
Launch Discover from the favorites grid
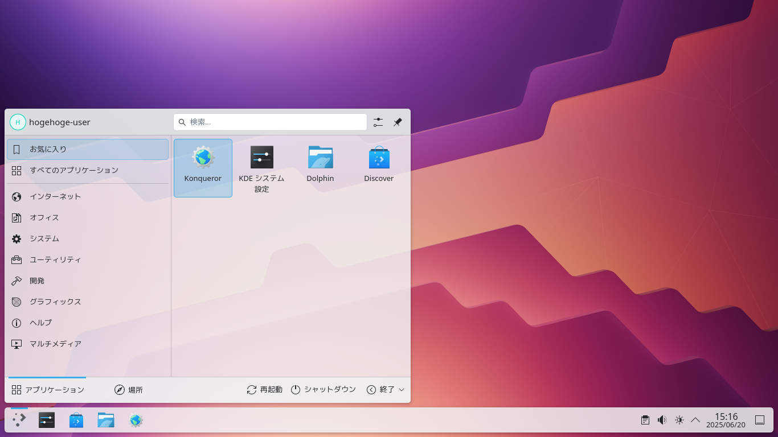[x=379, y=168]
